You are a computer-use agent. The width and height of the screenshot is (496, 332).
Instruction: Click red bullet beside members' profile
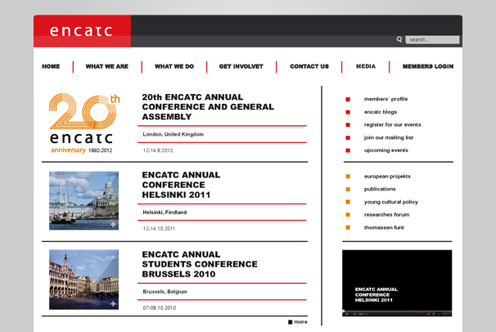348,99
